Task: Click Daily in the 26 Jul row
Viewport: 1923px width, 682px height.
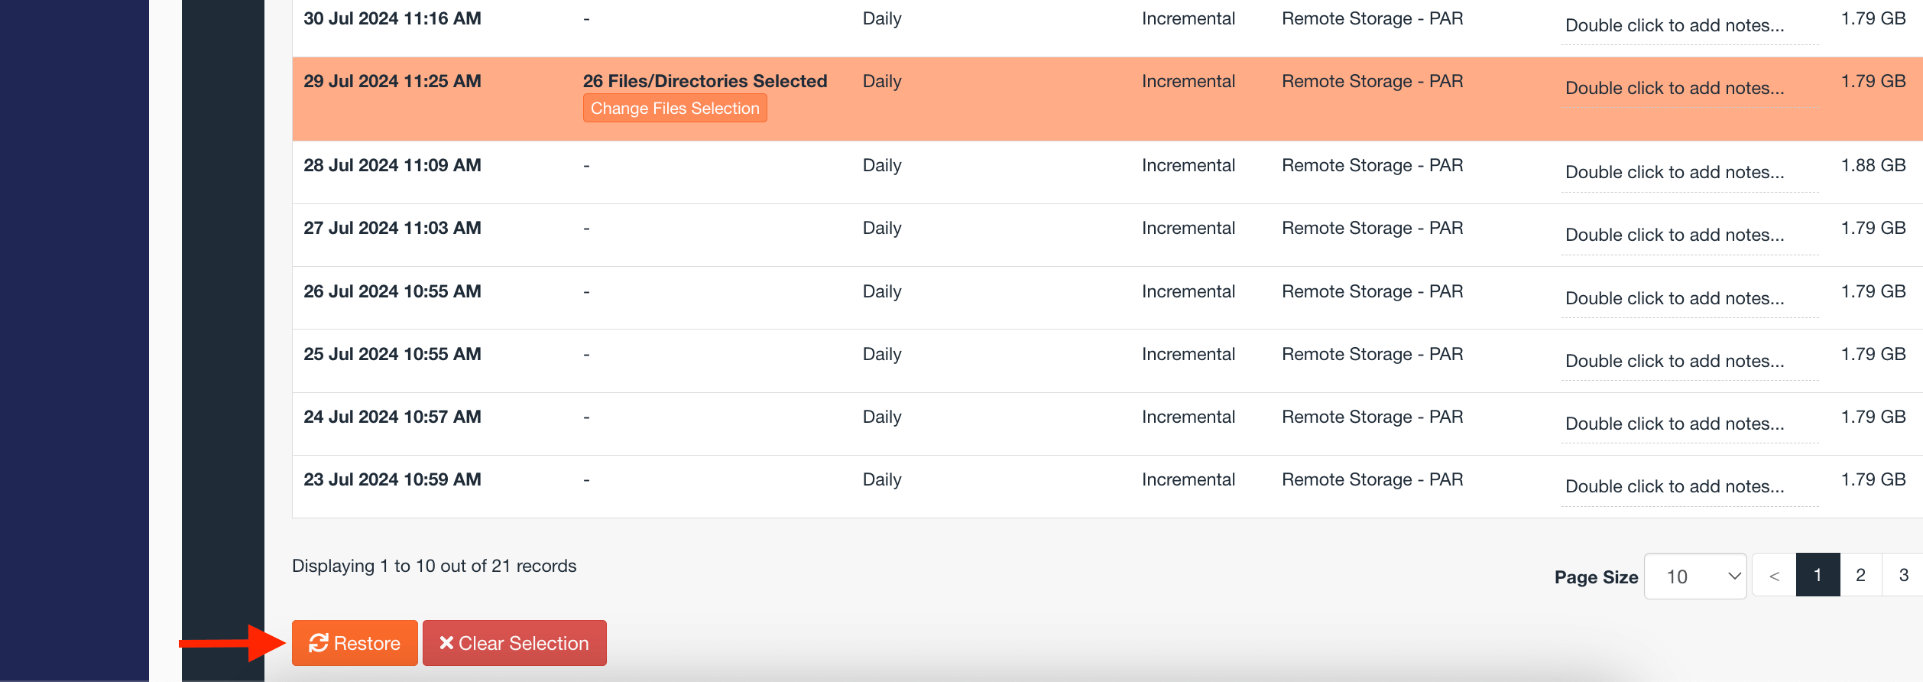Action: click(882, 291)
